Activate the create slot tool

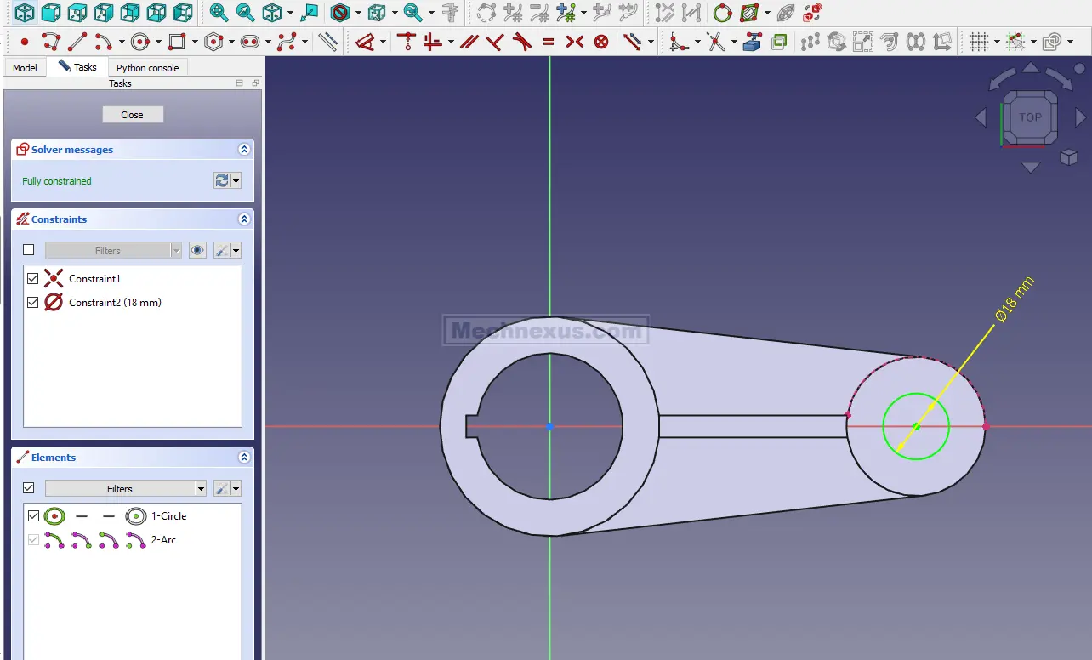250,42
